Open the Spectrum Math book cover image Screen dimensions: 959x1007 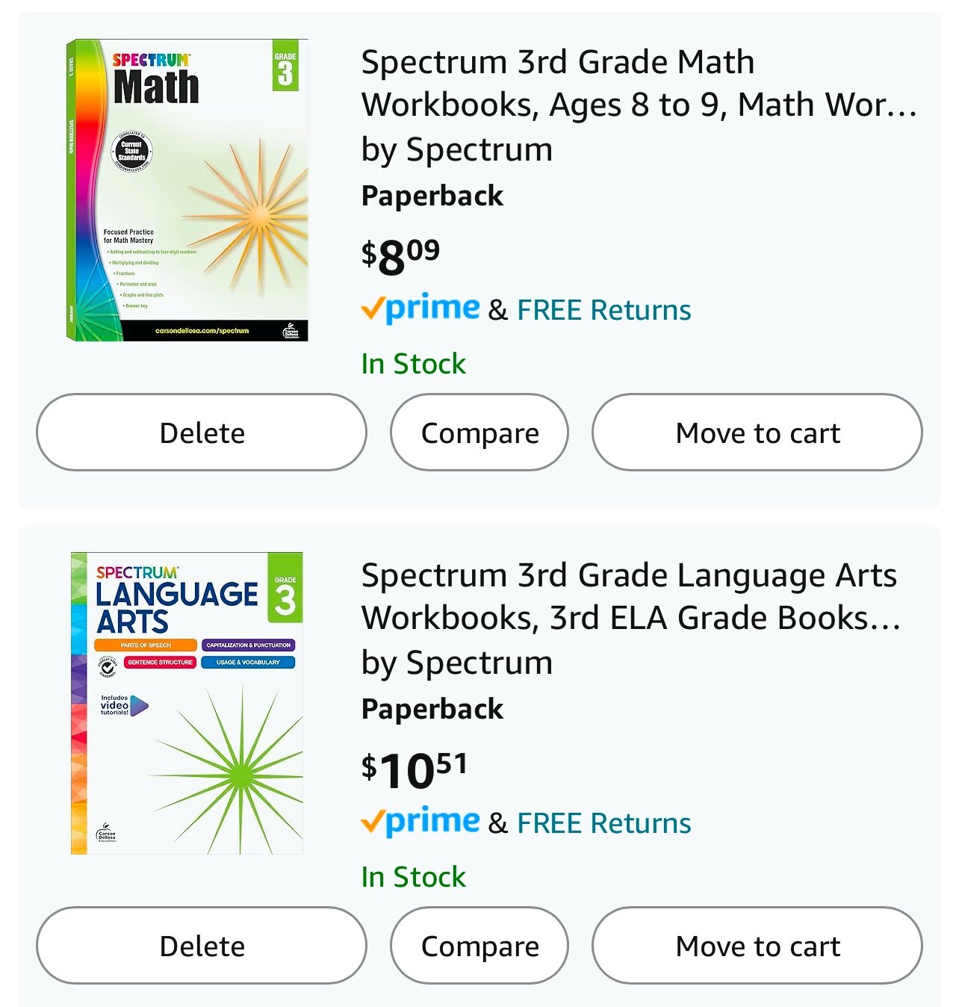(187, 190)
